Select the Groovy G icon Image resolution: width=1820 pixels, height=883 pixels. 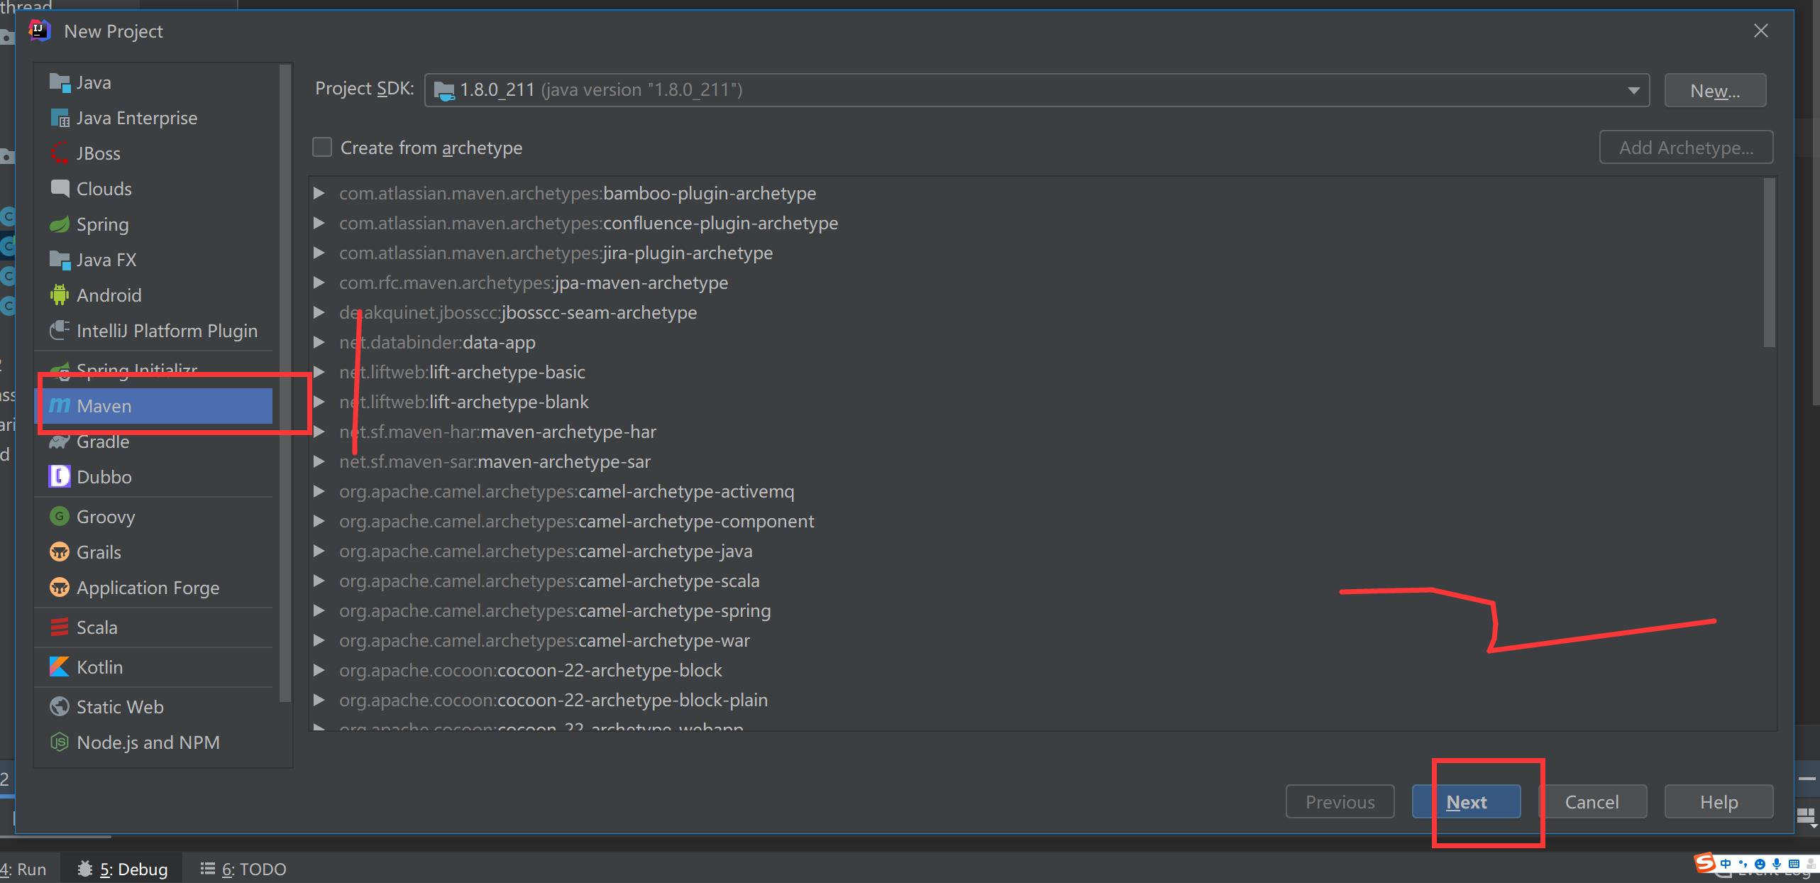[x=60, y=517]
